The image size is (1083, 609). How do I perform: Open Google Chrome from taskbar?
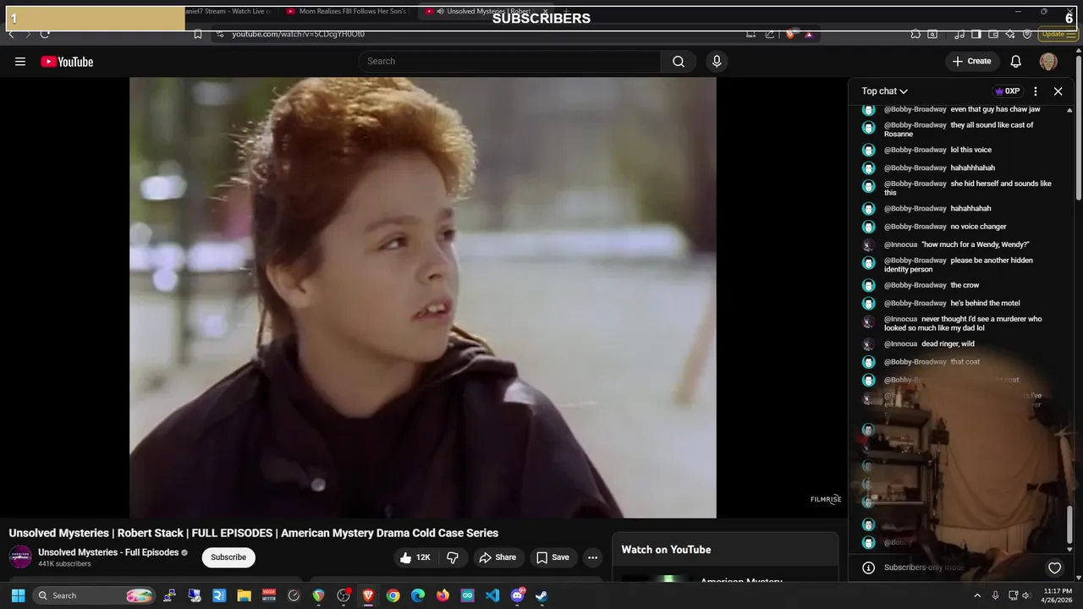point(393,595)
